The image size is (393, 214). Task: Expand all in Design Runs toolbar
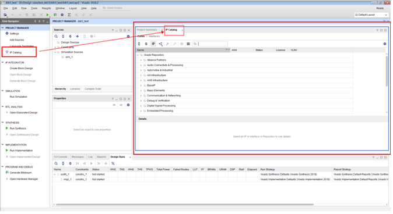70,163
